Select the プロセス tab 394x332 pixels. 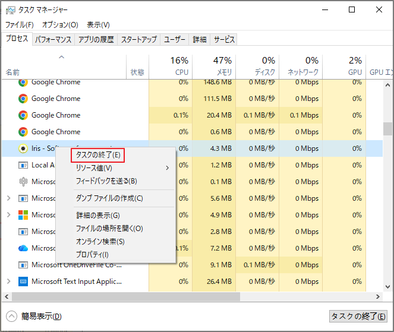(17, 39)
